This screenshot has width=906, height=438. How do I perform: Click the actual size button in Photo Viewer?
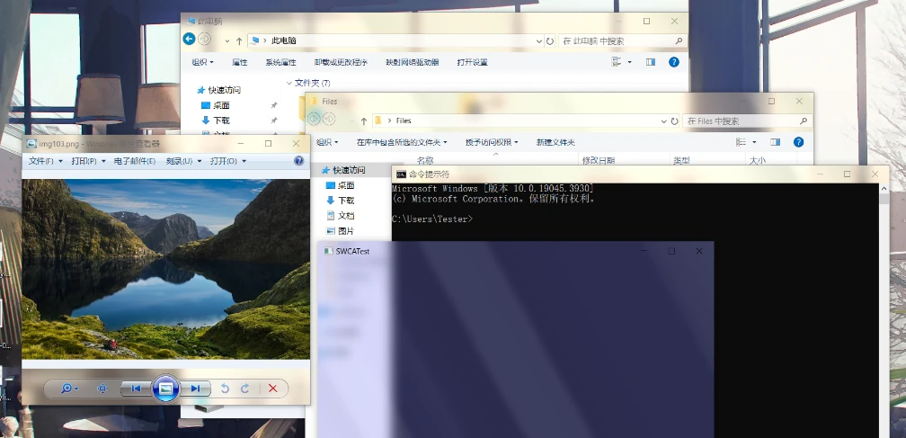tap(102, 389)
